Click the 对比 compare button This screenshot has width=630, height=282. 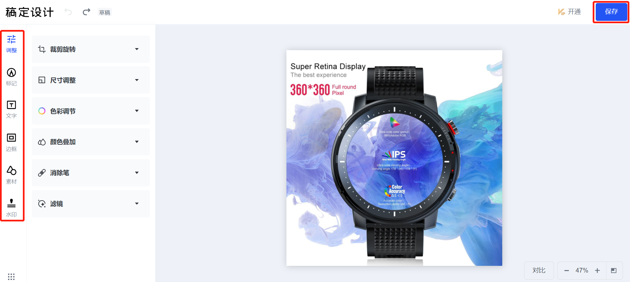point(539,271)
